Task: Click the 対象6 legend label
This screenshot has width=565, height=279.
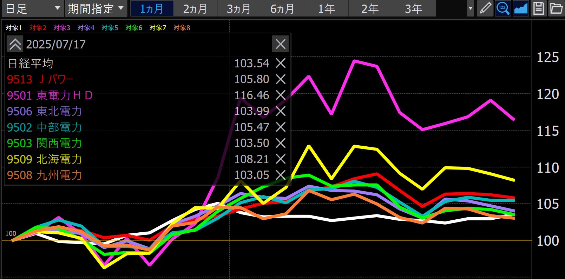Action: pos(133,28)
